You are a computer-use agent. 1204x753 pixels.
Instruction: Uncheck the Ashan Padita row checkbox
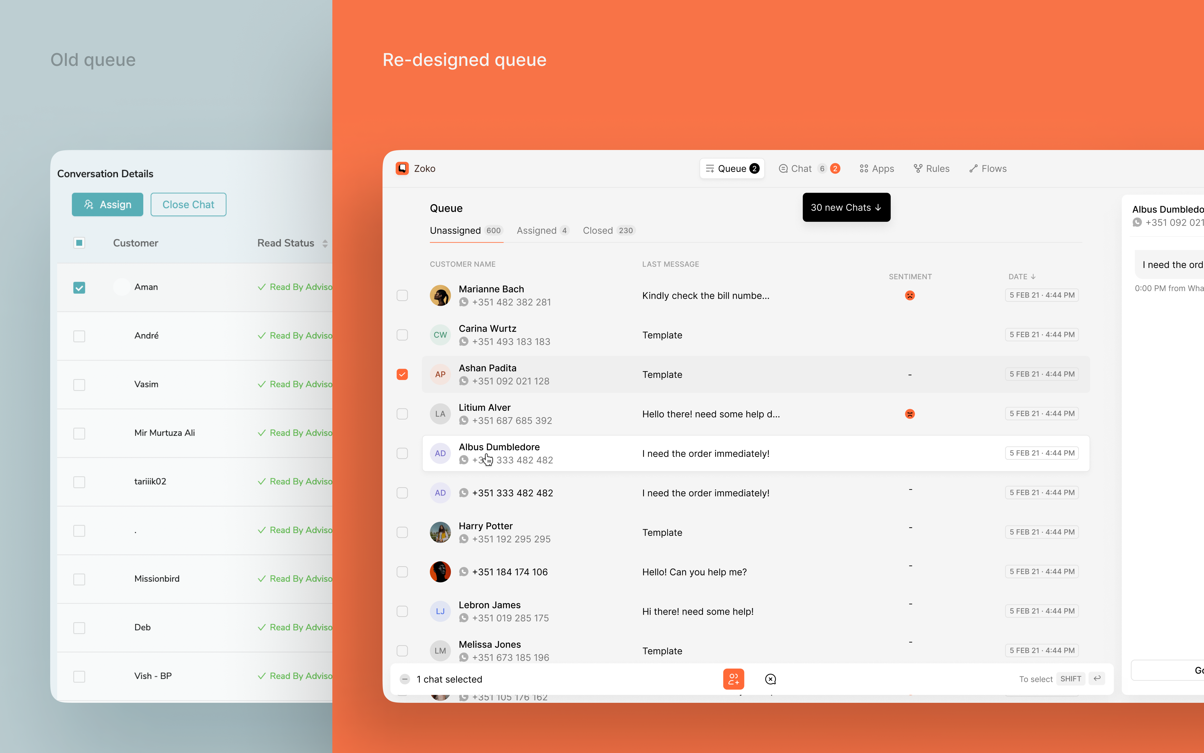click(x=402, y=374)
